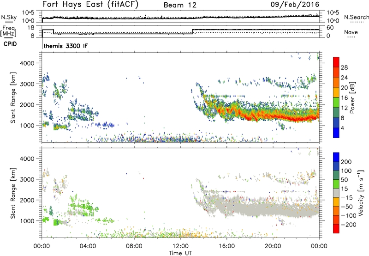The image size is (369, 256).
Task: Click the '4' power colorbar tick
Action: tap(342, 128)
